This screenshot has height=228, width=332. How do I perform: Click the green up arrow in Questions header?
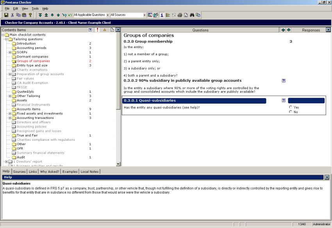tap(283, 30)
